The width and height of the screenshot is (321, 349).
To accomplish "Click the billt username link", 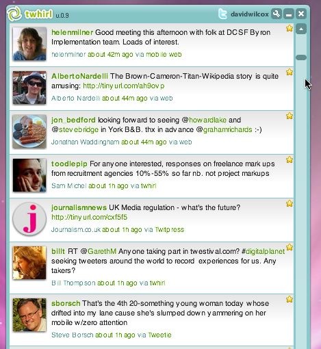I will coord(58,251).
